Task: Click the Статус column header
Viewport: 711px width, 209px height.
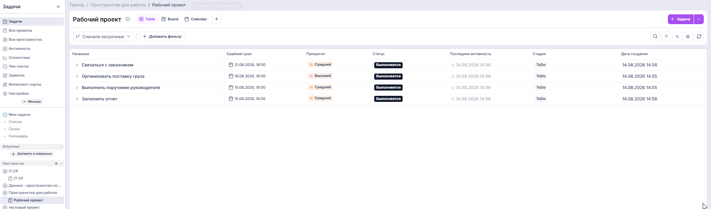Action: click(x=378, y=54)
